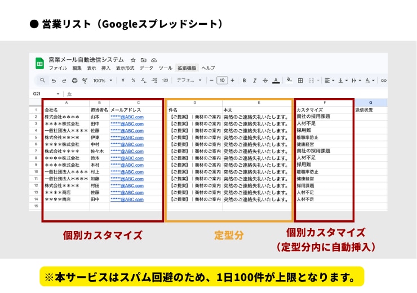Screen dimensions: 417x293
Task: Undo the last action
Action: point(54,81)
